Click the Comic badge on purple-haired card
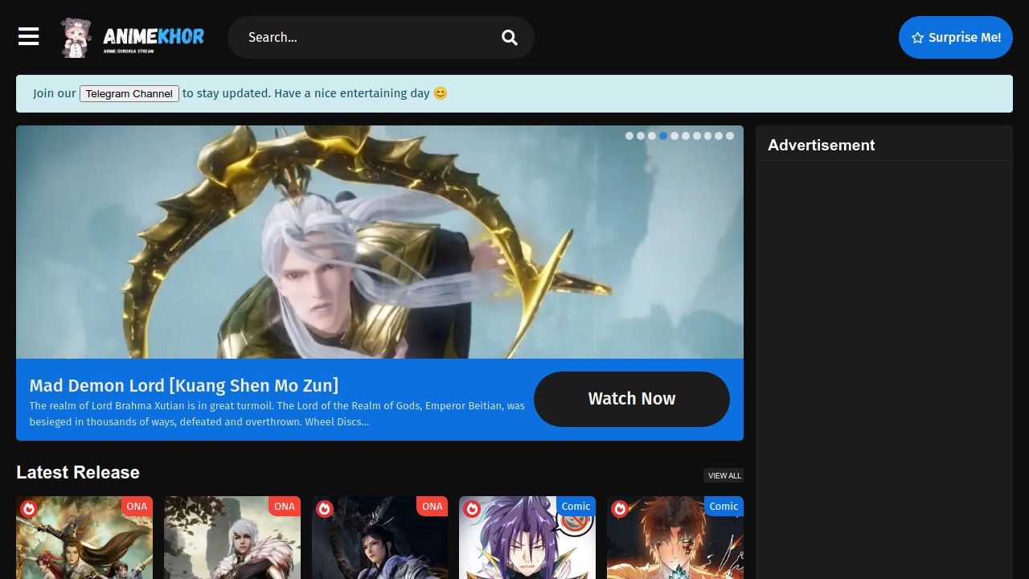The height and width of the screenshot is (579, 1029). tap(576, 506)
